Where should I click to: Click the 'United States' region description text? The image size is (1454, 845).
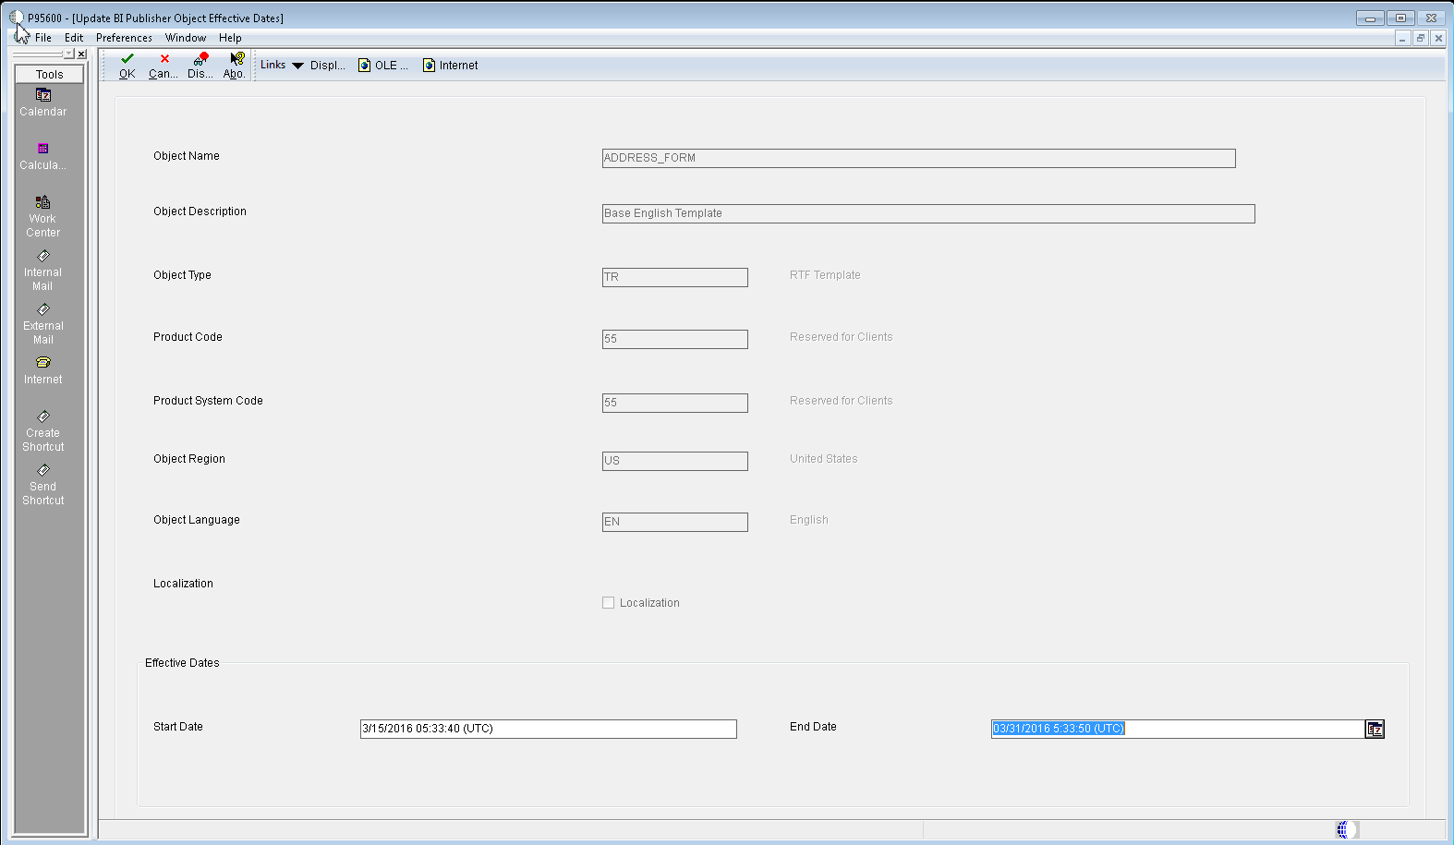(x=824, y=459)
